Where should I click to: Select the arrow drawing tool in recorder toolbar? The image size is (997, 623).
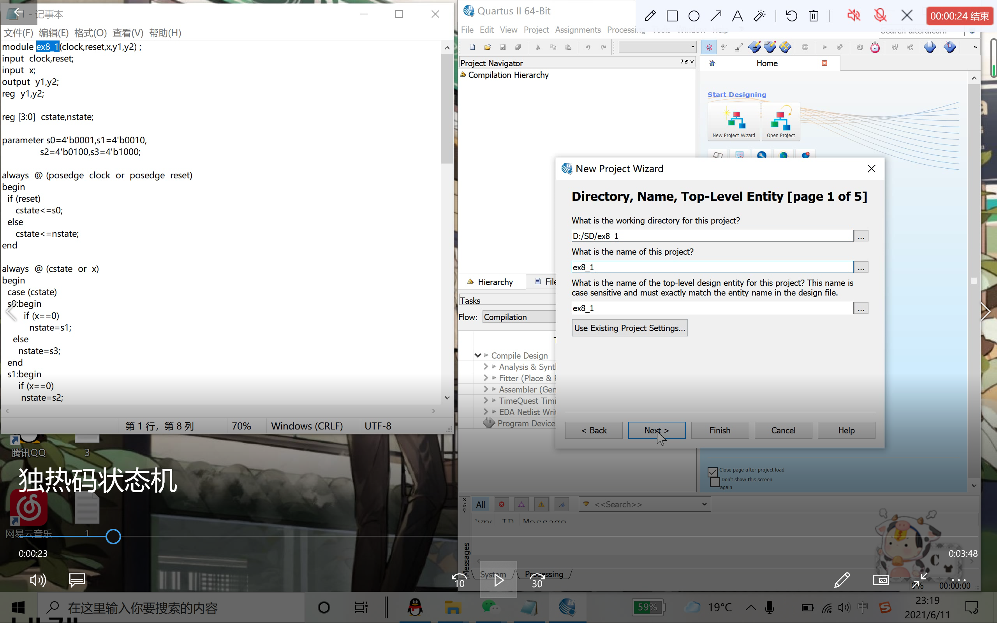click(716, 16)
